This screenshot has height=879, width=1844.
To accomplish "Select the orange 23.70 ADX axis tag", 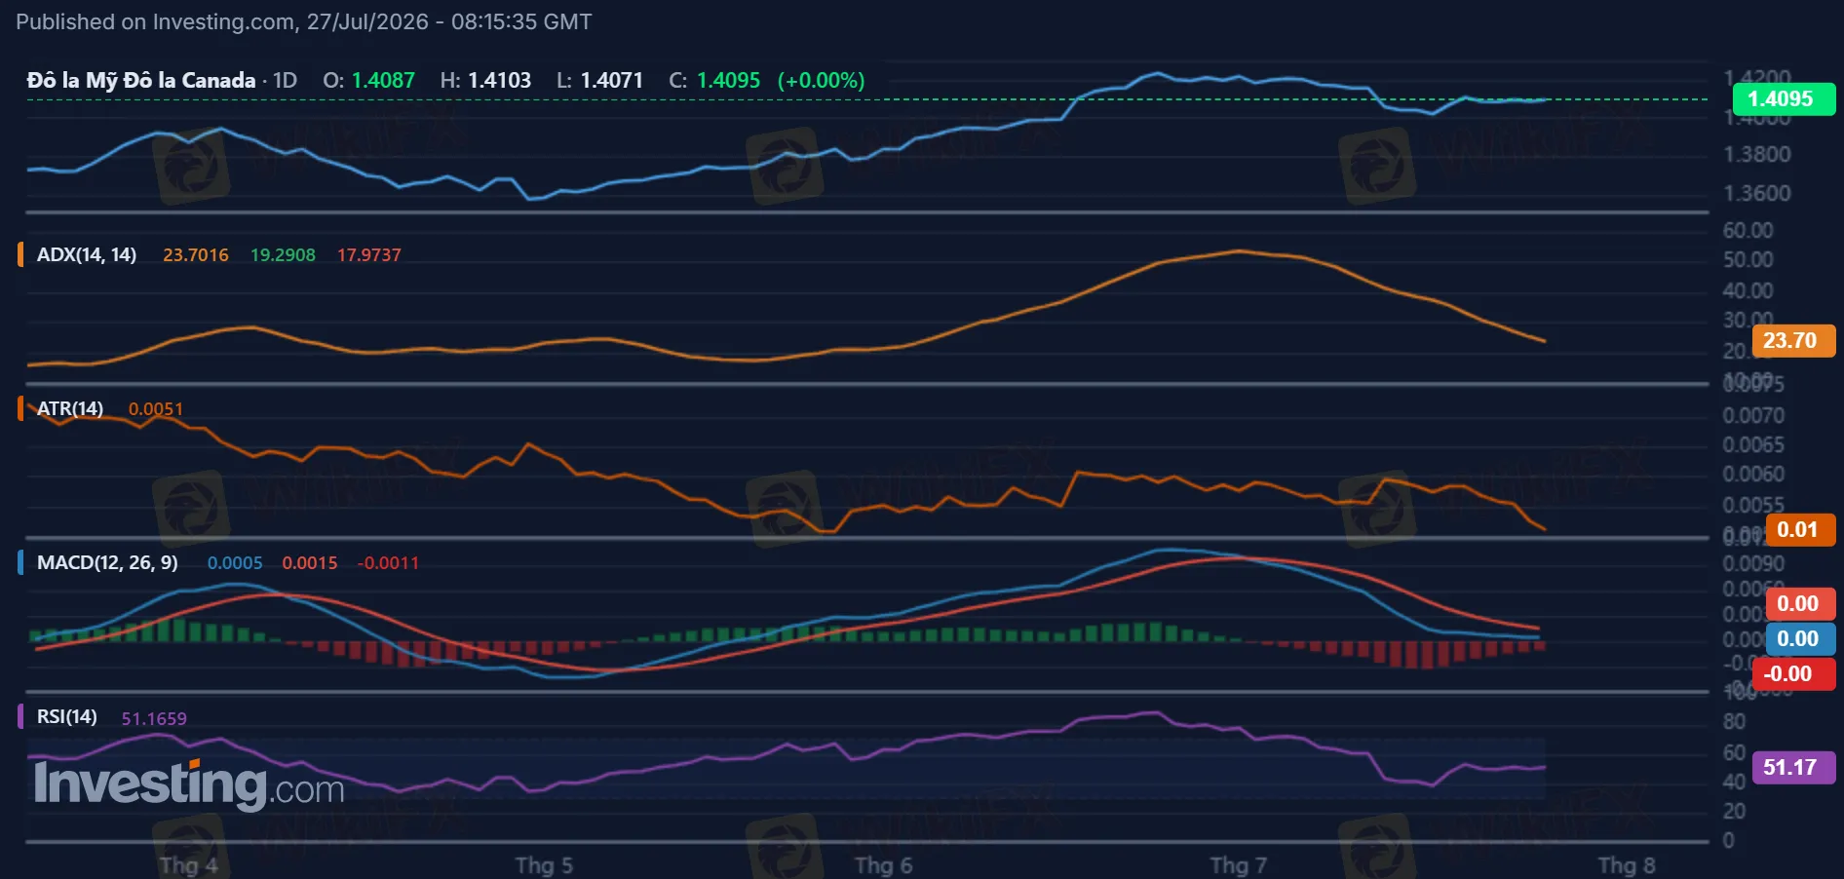I will pyautogui.click(x=1793, y=340).
